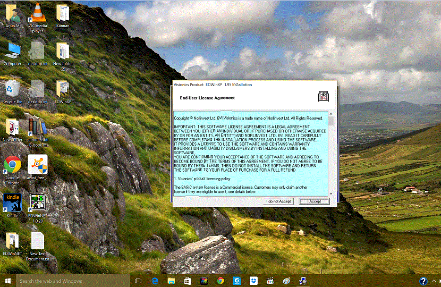Select the New folder icon with McAfee shield
The image size is (441, 287).
click(x=12, y=130)
